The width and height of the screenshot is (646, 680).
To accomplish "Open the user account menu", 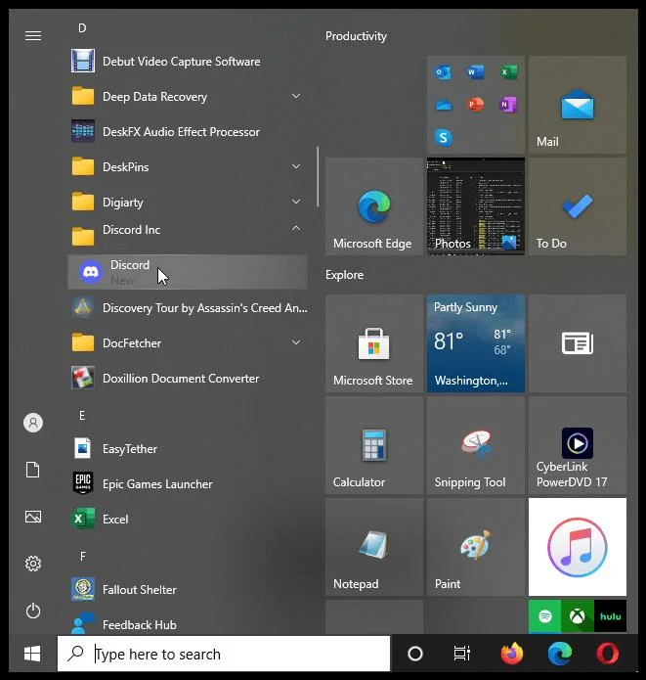I will click(x=33, y=423).
